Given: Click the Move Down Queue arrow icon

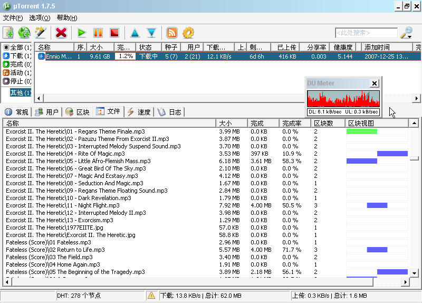Looking at the screenshot, I should (151, 33).
